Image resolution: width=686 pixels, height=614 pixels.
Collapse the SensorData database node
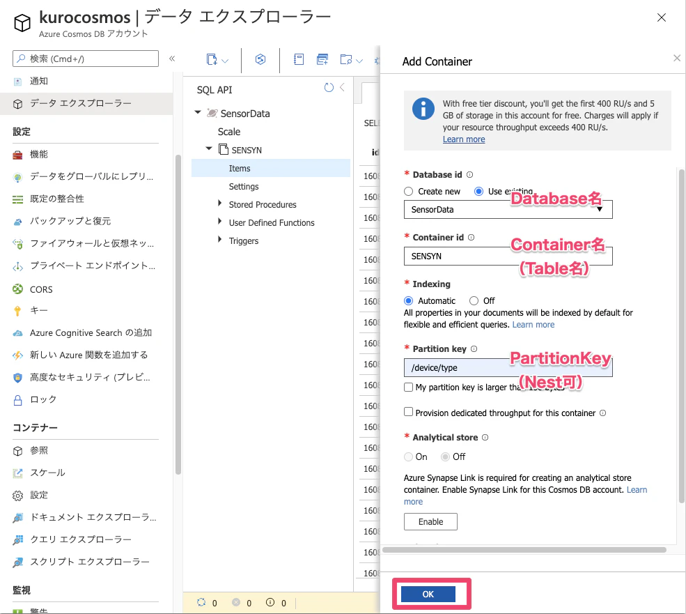(x=198, y=112)
